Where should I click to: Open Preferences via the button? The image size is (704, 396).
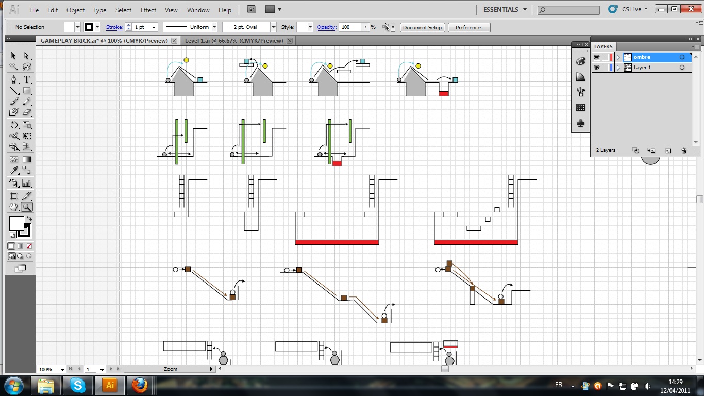click(x=468, y=27)
